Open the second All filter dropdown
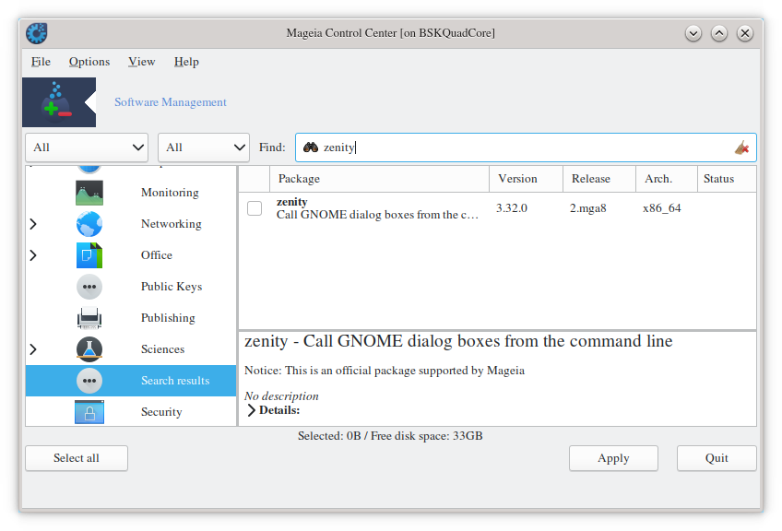The height and width of the screenshot is (531, 782). click(x=204, y=147)
